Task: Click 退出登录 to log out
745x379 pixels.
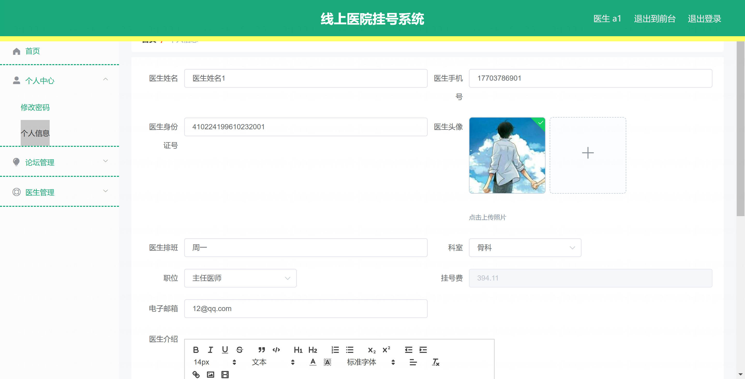Action: (704, 19)
